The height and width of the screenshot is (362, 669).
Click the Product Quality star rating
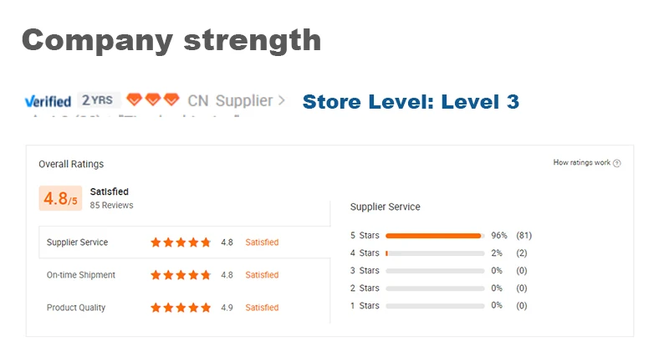click(x=181, y=308)
